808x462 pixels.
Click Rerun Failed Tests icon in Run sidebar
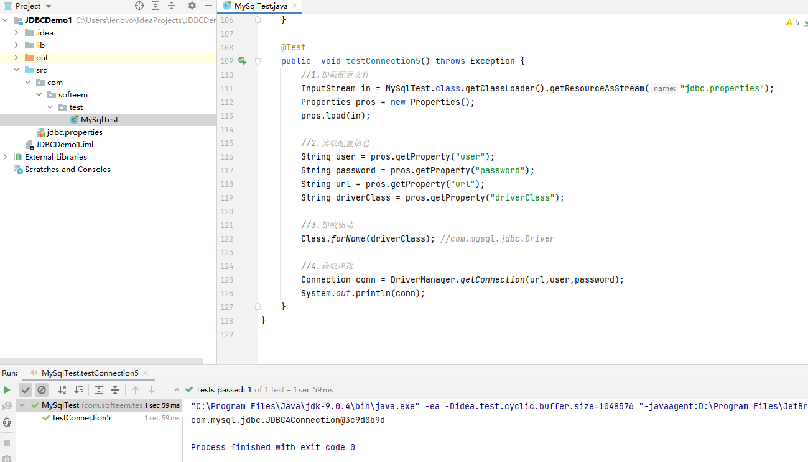[7, 406]
